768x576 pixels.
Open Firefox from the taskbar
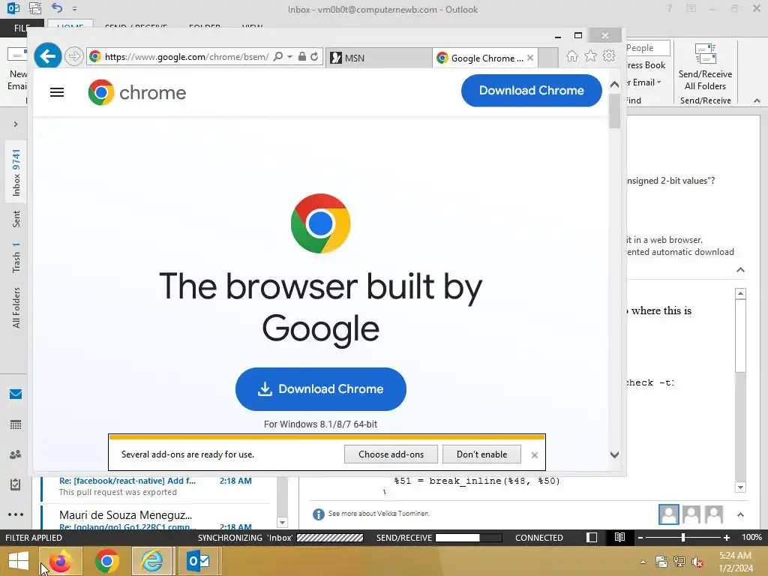coord(60,561)
